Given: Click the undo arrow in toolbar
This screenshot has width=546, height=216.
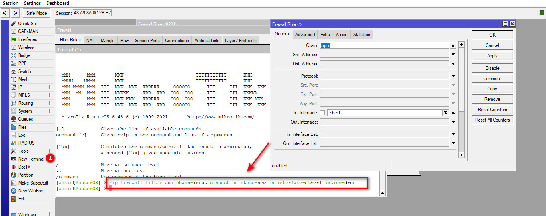Looking at the screenshot, I should coord(5,13).
